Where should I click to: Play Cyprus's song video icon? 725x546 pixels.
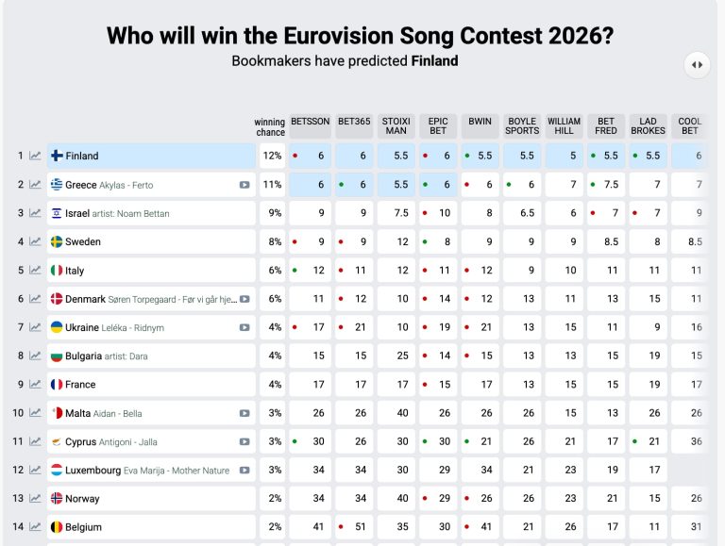[244, 441]
